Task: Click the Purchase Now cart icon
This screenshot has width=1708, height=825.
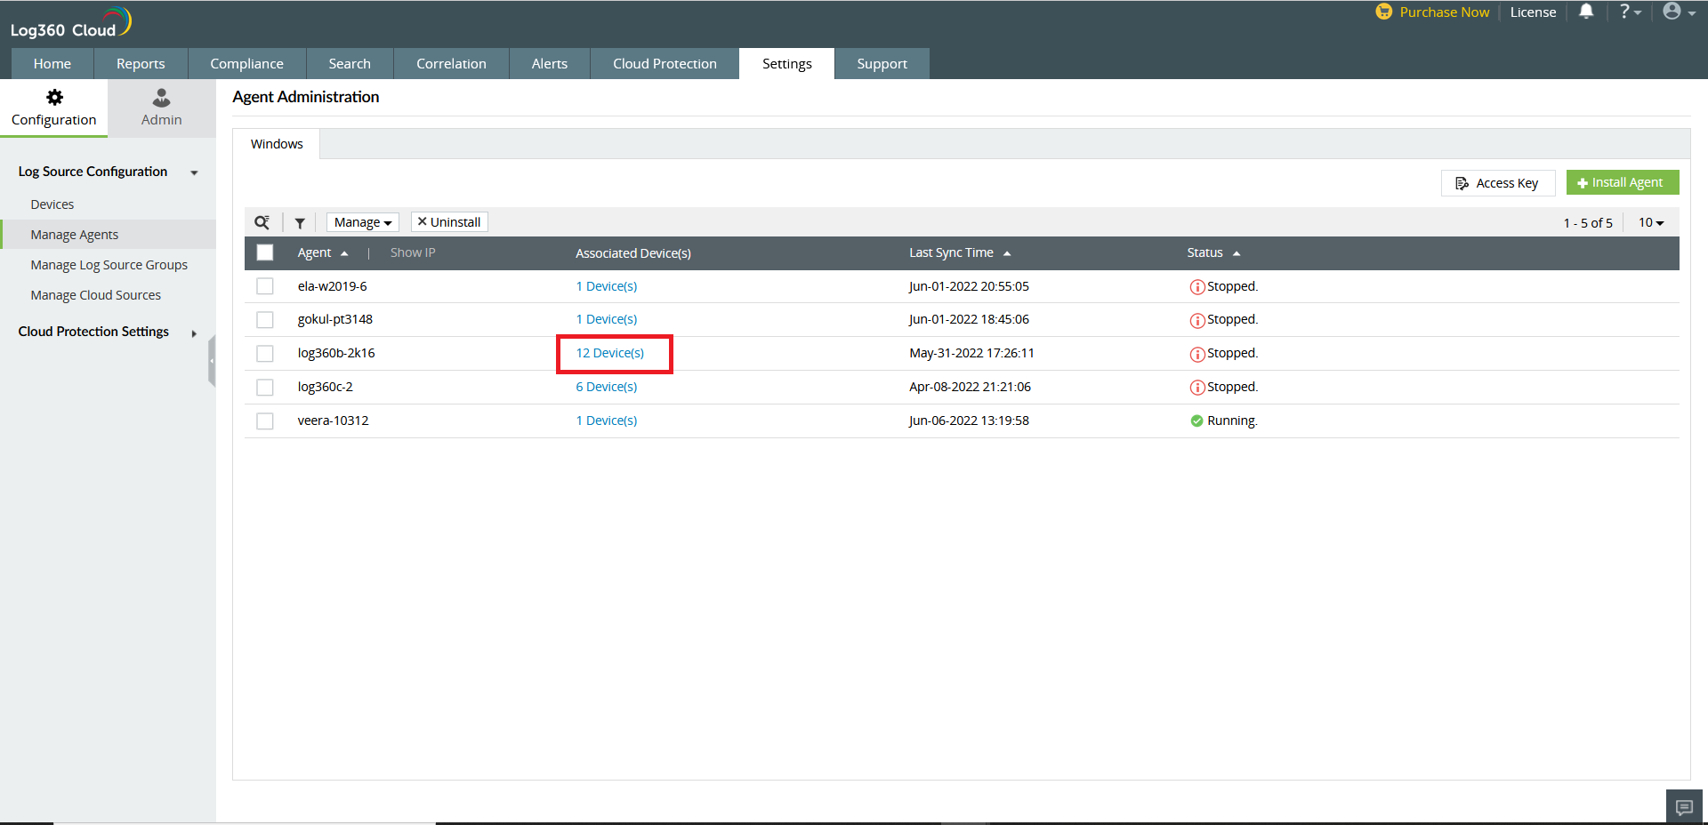Action: click(1383, 12)
